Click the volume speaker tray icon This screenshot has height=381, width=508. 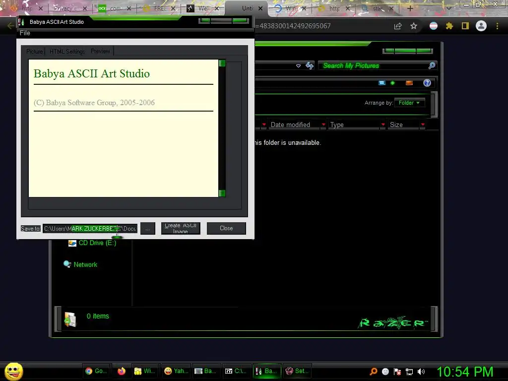[x=421, y=372]
